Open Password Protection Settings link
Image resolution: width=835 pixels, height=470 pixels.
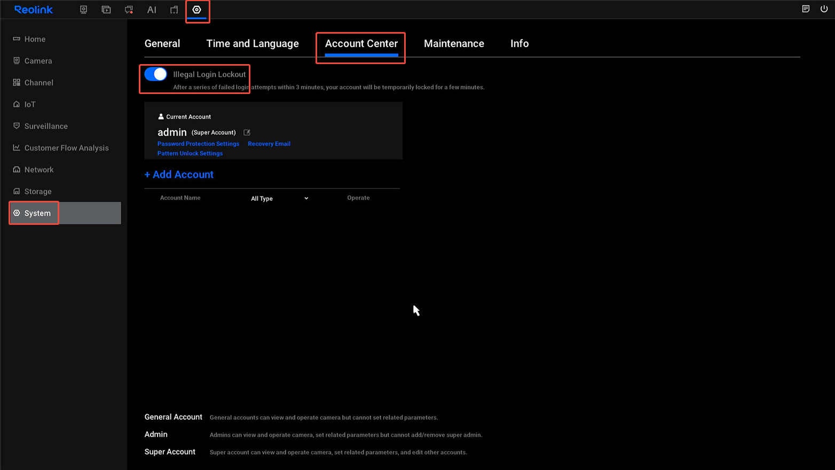pos(198,144)
